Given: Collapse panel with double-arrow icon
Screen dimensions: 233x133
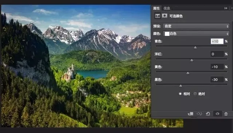Looking at the screenshot, I should point(226,8).
